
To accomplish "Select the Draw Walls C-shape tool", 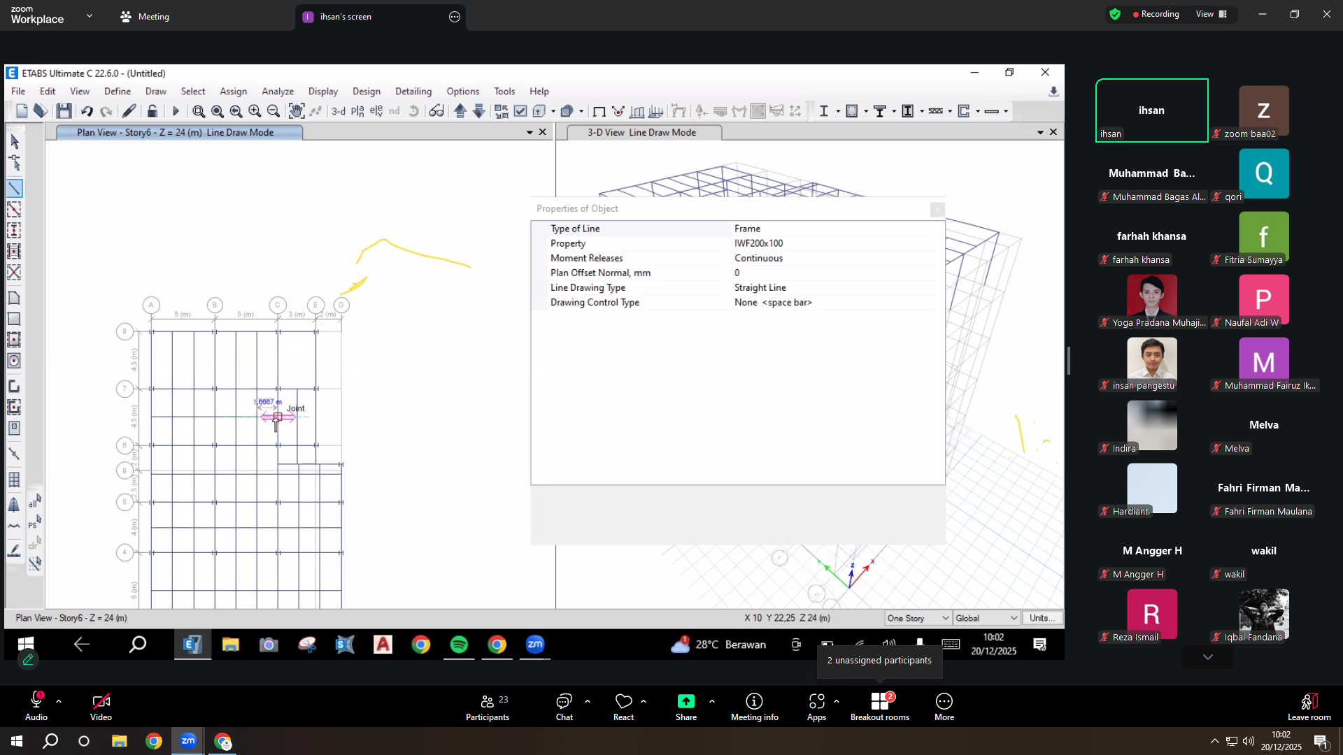I will tap(14, 386).
